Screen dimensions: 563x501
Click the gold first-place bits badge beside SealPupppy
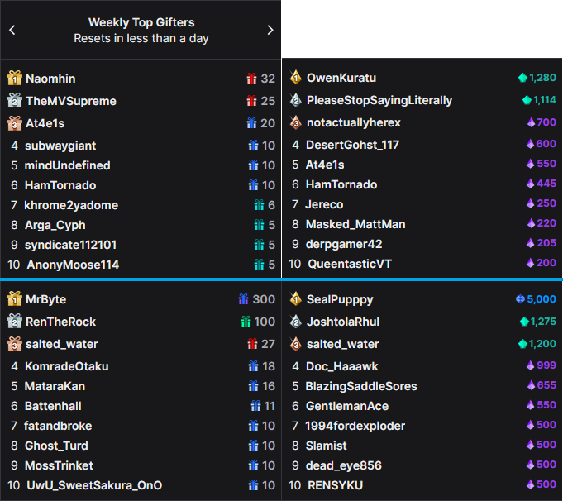point(295,298)
